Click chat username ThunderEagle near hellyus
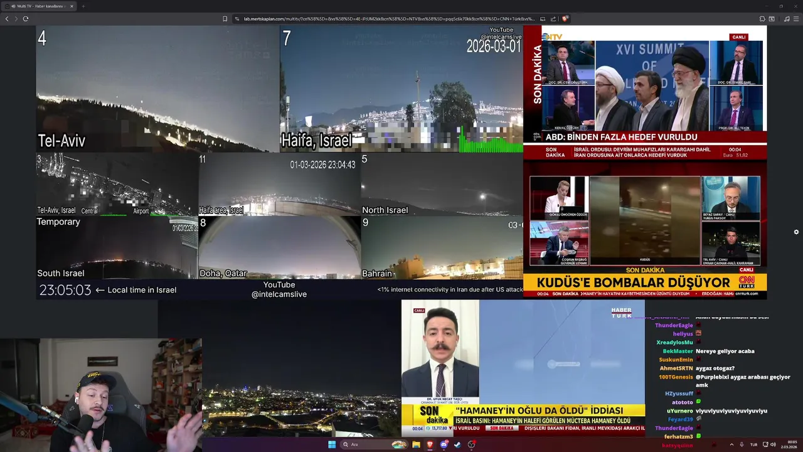Viewport: 803px width, 452px height. (674, 325)
